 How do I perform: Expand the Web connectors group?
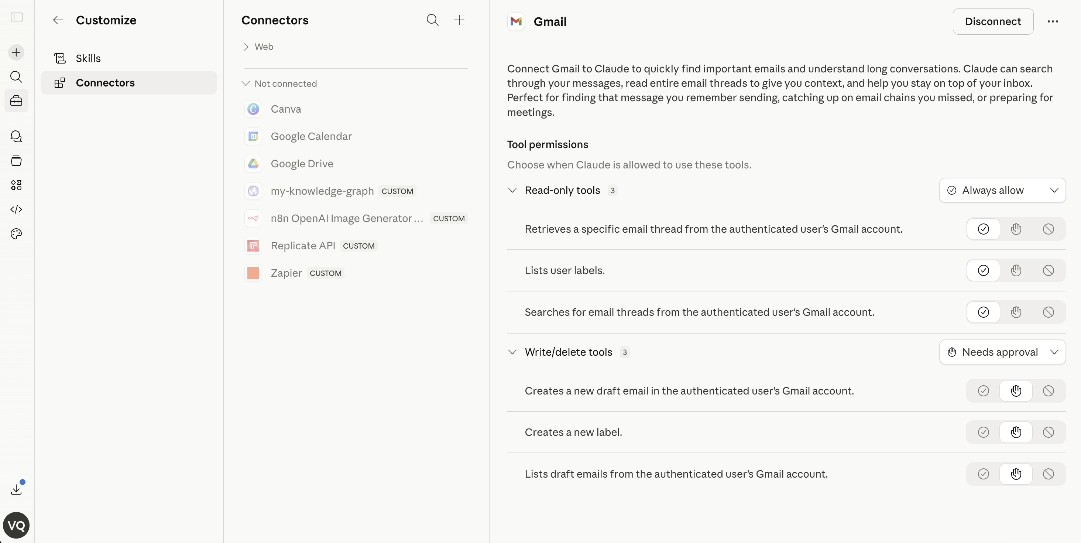tap(246, 47)
